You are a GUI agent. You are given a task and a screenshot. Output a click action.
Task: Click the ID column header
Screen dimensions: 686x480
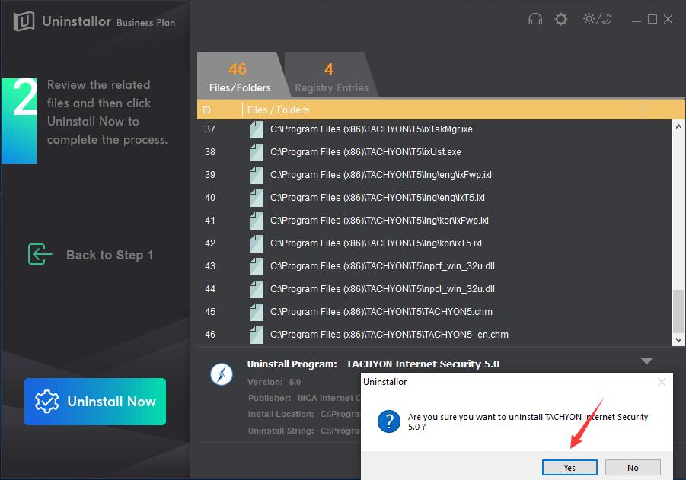[x=219, y=110]
